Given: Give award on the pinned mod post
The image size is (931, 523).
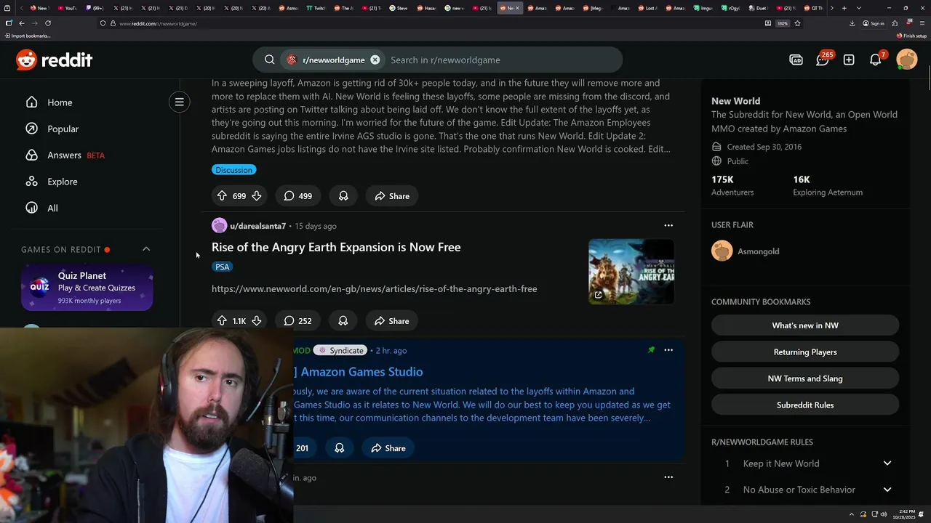Looking at the screenshot, I should tap(339, 448).
